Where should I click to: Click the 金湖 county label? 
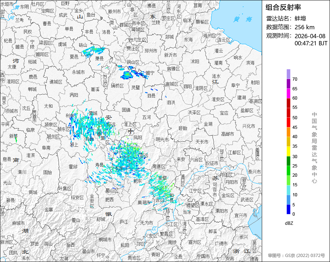pyautogui.click(x=208, y=124)
